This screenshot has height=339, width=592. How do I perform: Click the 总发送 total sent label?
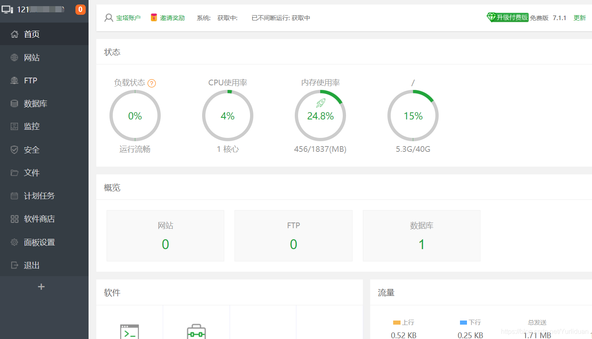click(x=537, y=323)
